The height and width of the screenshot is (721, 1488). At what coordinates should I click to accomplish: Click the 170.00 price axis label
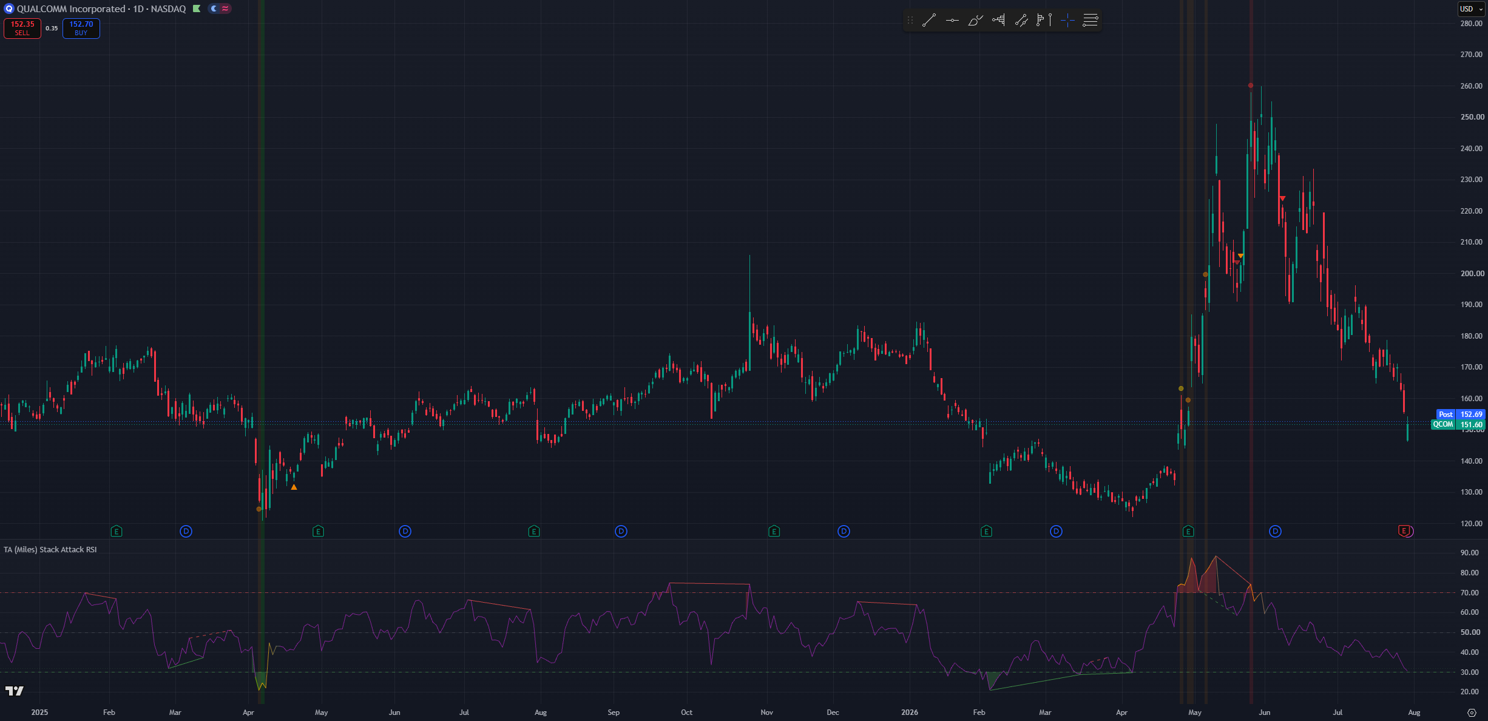(1471, 367)
